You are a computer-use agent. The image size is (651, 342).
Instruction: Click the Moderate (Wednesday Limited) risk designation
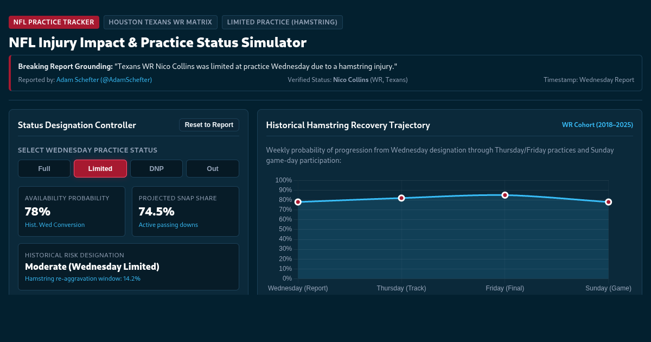92,267
